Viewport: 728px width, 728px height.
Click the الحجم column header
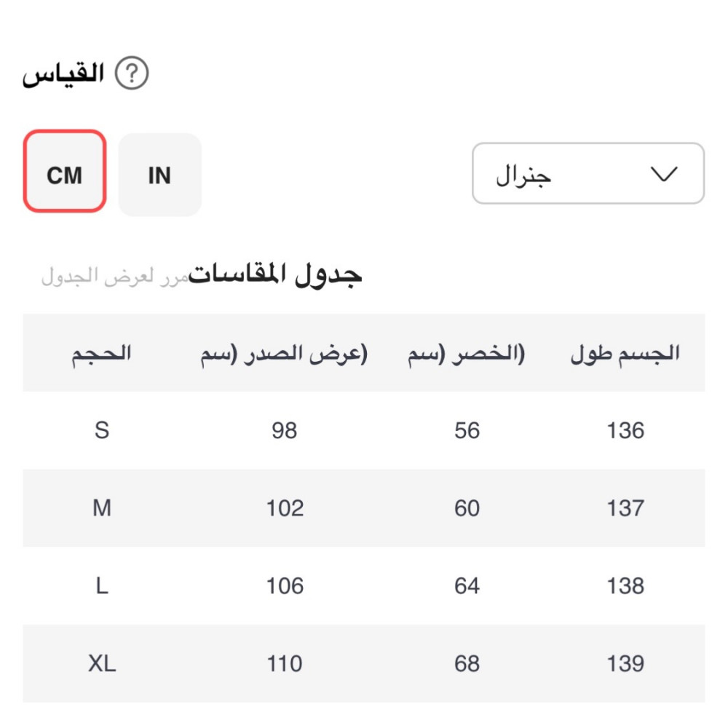[101, 354]
